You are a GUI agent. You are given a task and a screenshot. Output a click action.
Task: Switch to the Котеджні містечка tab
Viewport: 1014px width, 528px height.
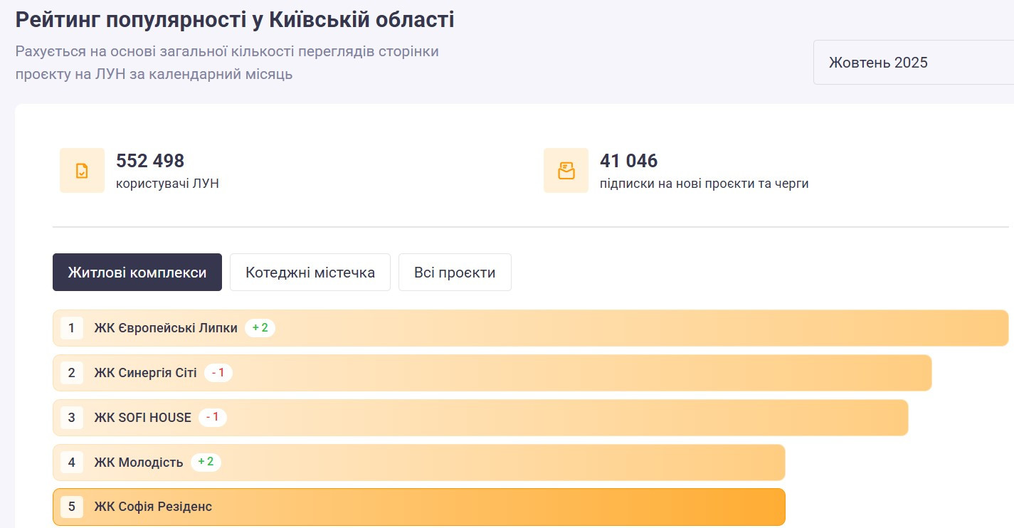310,272
